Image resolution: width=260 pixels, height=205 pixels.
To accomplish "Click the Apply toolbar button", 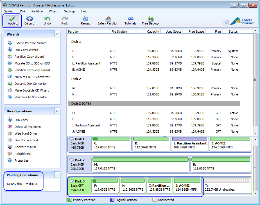I will [12, 21].
